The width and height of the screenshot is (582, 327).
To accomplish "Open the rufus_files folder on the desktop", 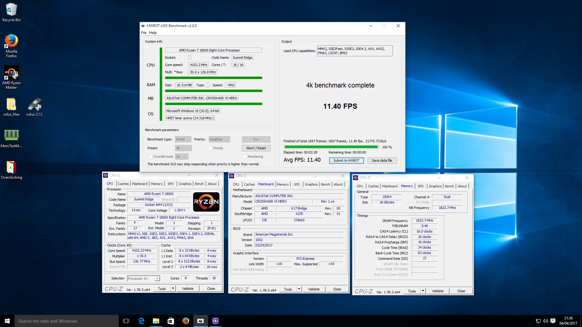I will tap(12, 107).
